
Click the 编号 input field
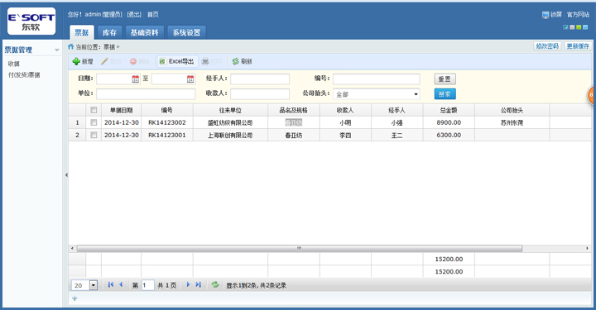(x=377, y=79)
